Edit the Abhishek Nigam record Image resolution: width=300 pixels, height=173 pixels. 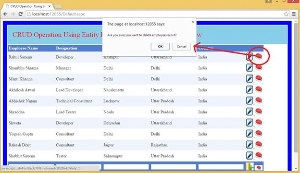click(250, 100)
